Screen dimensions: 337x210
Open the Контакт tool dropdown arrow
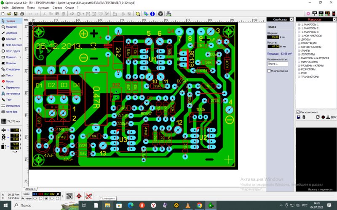[x=20, y=39]
